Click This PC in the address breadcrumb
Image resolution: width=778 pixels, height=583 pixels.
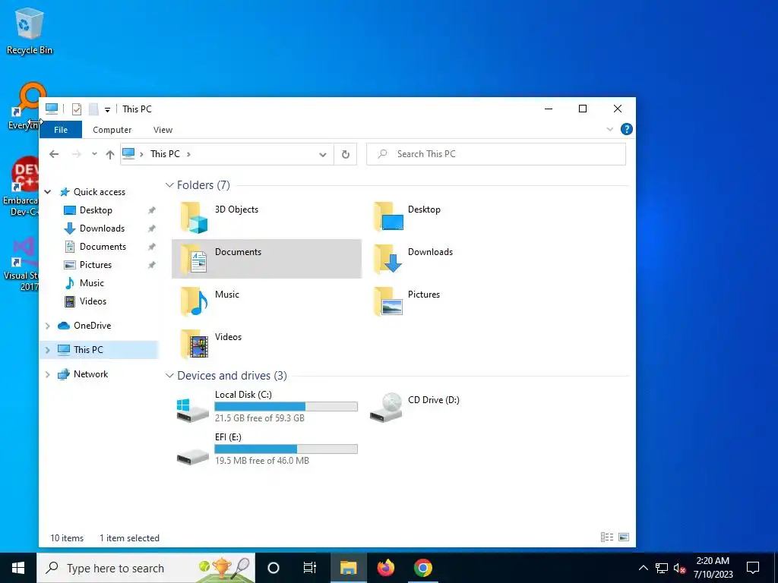coord(165,154)
